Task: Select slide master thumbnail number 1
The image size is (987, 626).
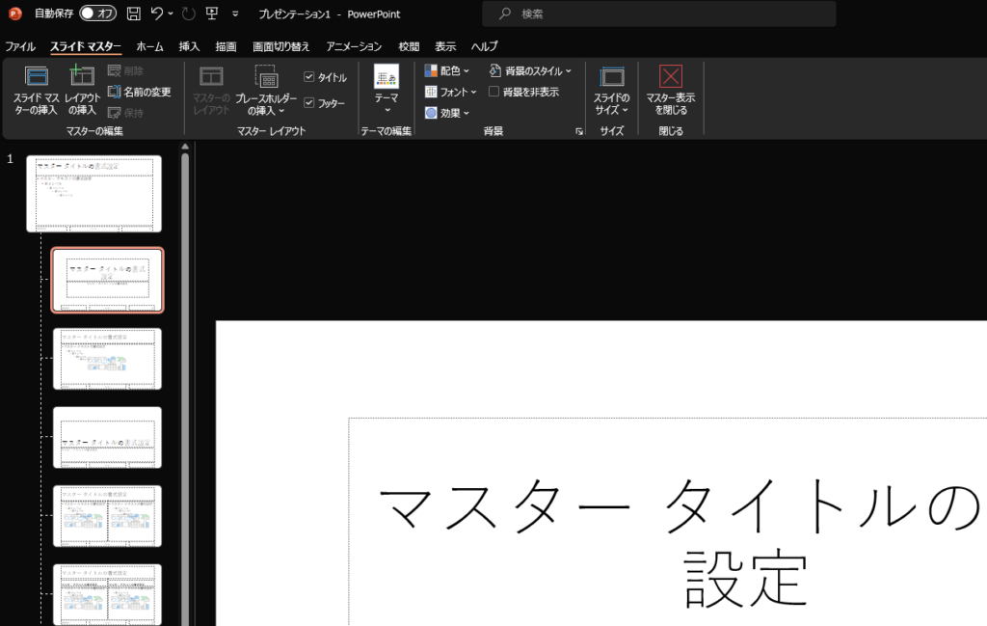Action: pyautogui.click(x=93, y=194)
